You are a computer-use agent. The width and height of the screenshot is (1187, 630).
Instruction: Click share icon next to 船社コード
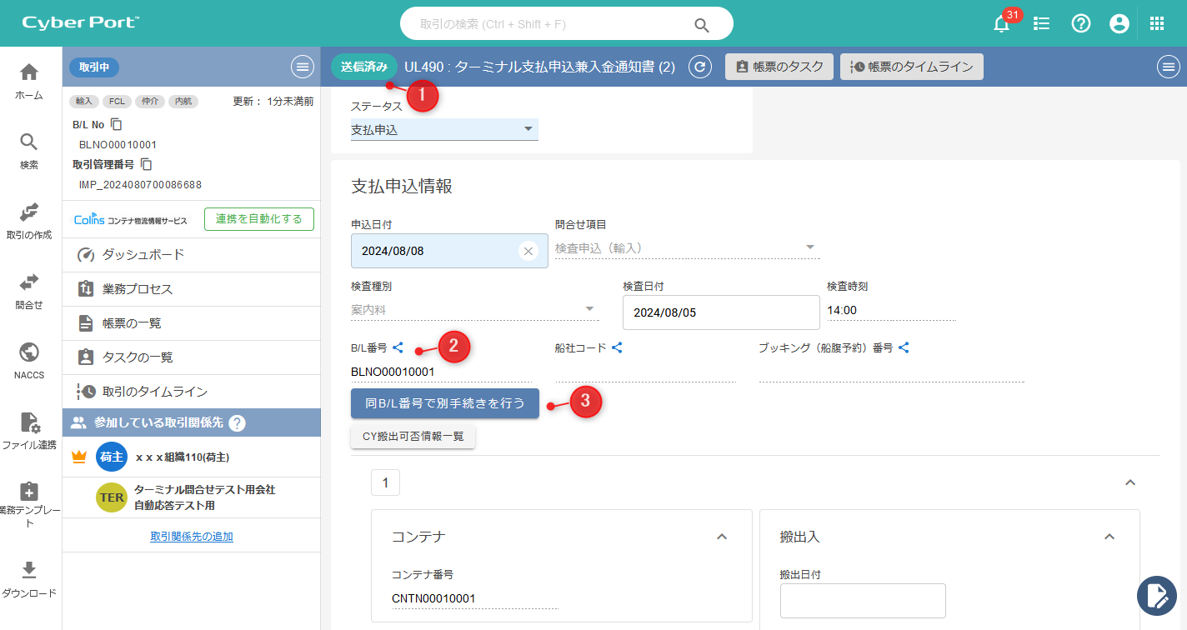[x=617, y=347]
